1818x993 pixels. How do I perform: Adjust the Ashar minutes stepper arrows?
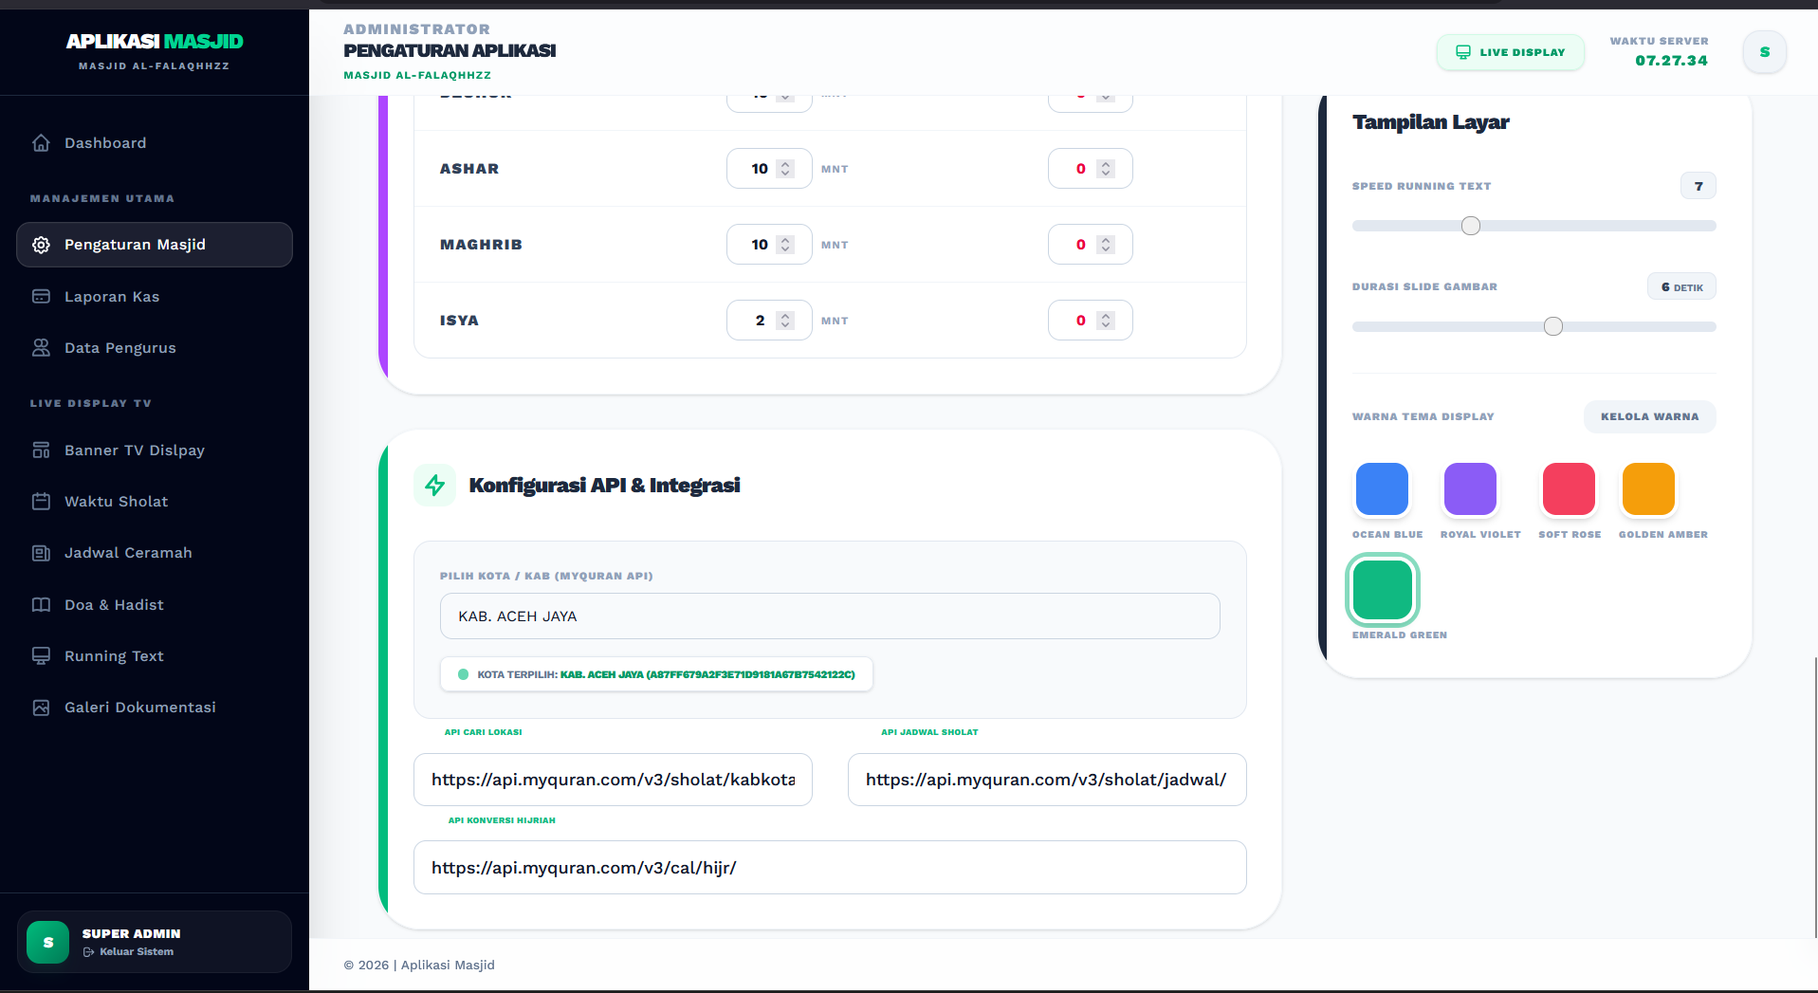(x=785, y=169)
